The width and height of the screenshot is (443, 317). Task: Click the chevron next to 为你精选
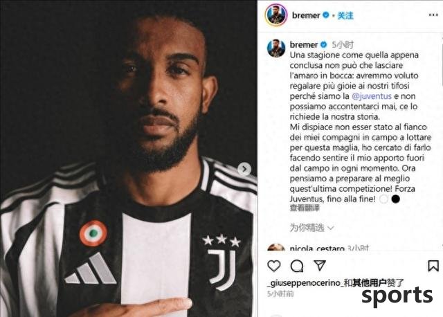[330, 228]
